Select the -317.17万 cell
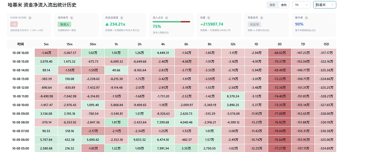Screen dimensions: 365x152 325,53
